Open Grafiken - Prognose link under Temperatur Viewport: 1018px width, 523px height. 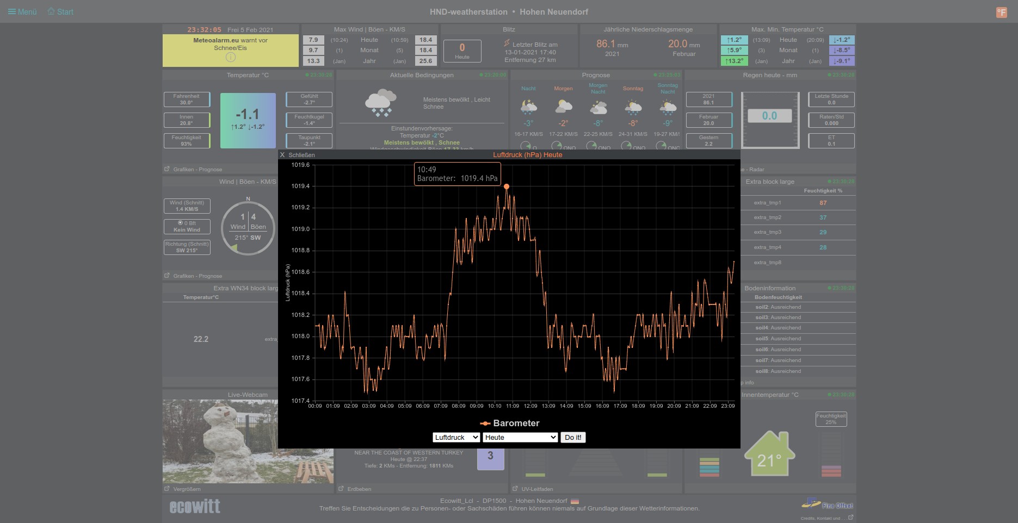pos(194,169)
